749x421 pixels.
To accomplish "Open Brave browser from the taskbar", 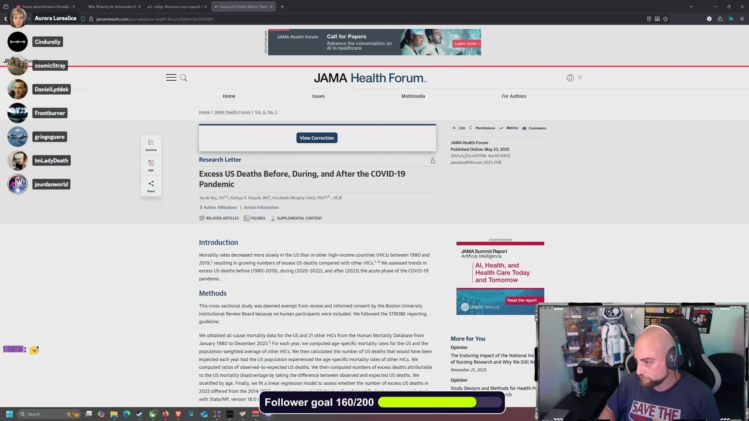I will pyautogui.click(x=178, y=414).
